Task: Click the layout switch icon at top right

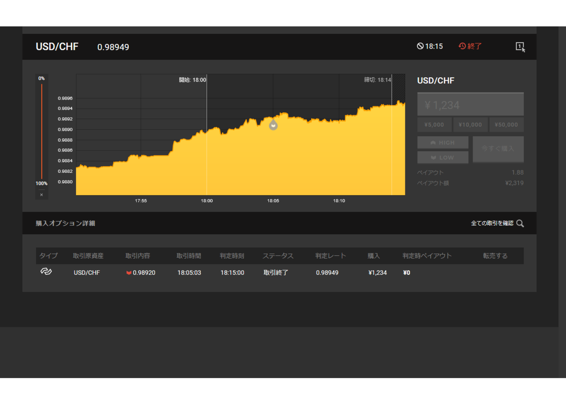Action: [x=520, y=47]
